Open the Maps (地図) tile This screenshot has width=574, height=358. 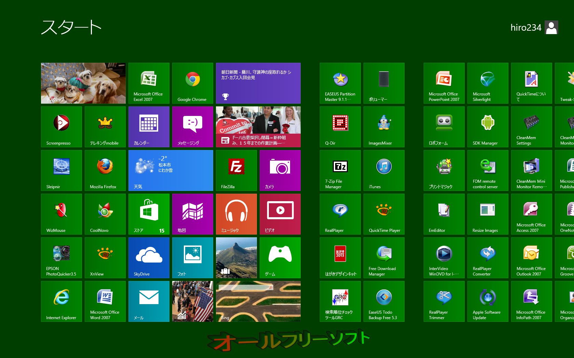(193, 214)
